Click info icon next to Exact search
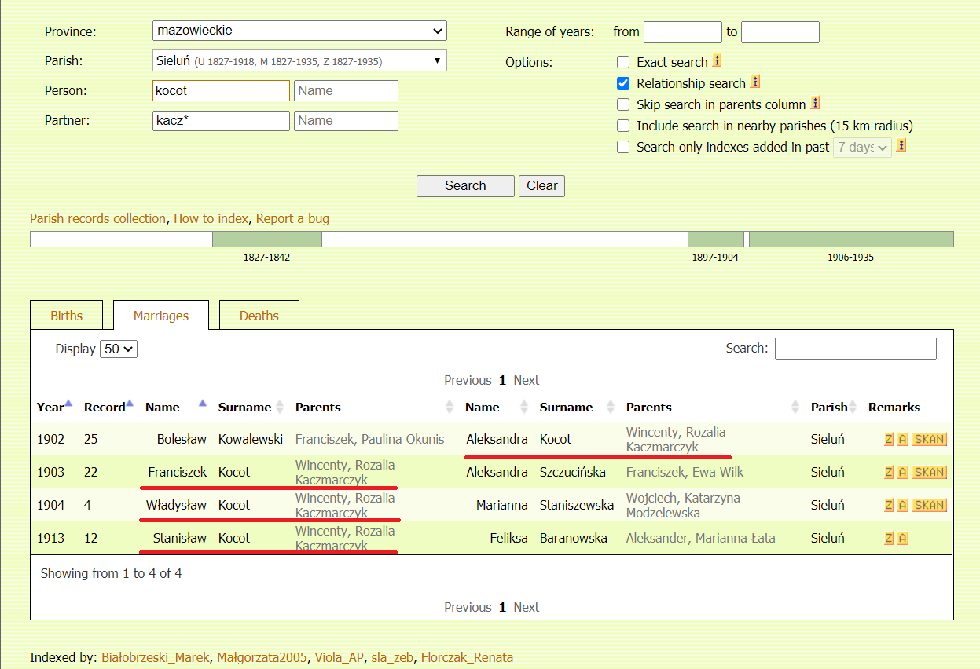This screenshot has width=980, height=669. point(717,61)
